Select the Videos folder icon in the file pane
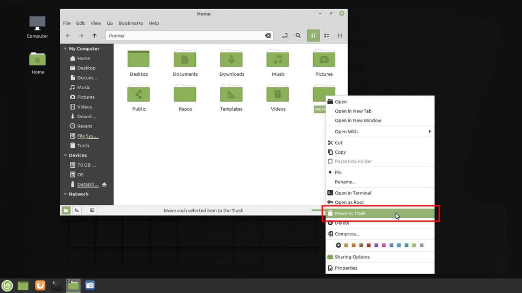This screenshot has height=293, width=522. pyautogui.click(x=278, y=94)
